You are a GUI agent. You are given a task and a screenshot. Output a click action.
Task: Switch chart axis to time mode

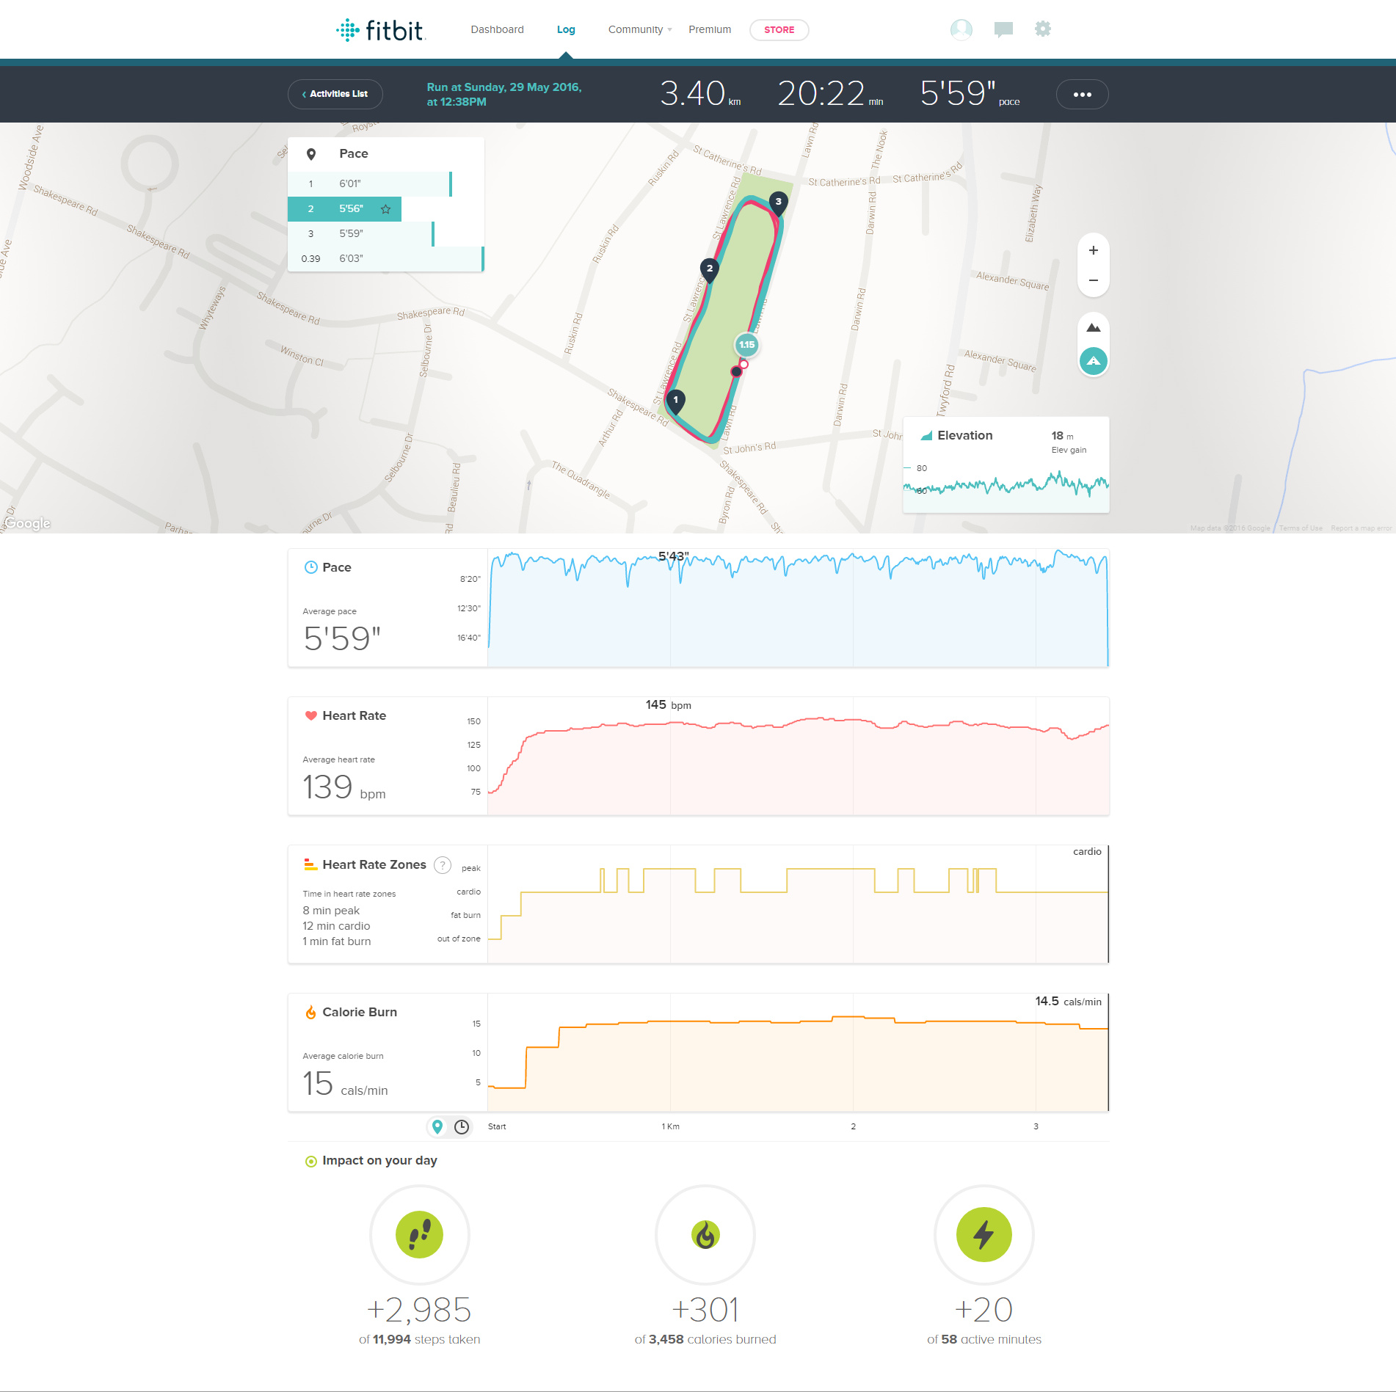tap(462, 1126)
